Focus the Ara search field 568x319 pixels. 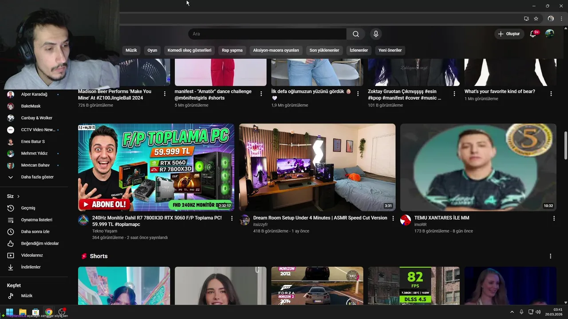267,34
